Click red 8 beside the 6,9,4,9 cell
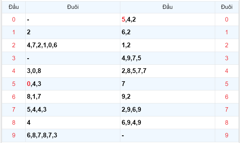The image size is (240, 143). (227, 123)
